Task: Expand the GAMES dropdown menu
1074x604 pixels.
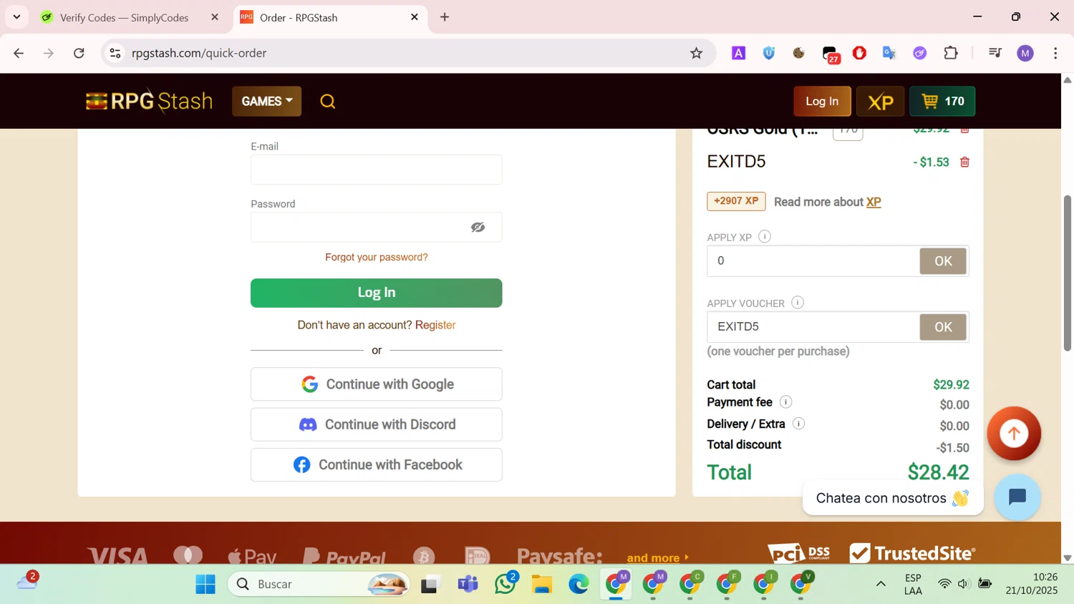Action: point(266,101)
